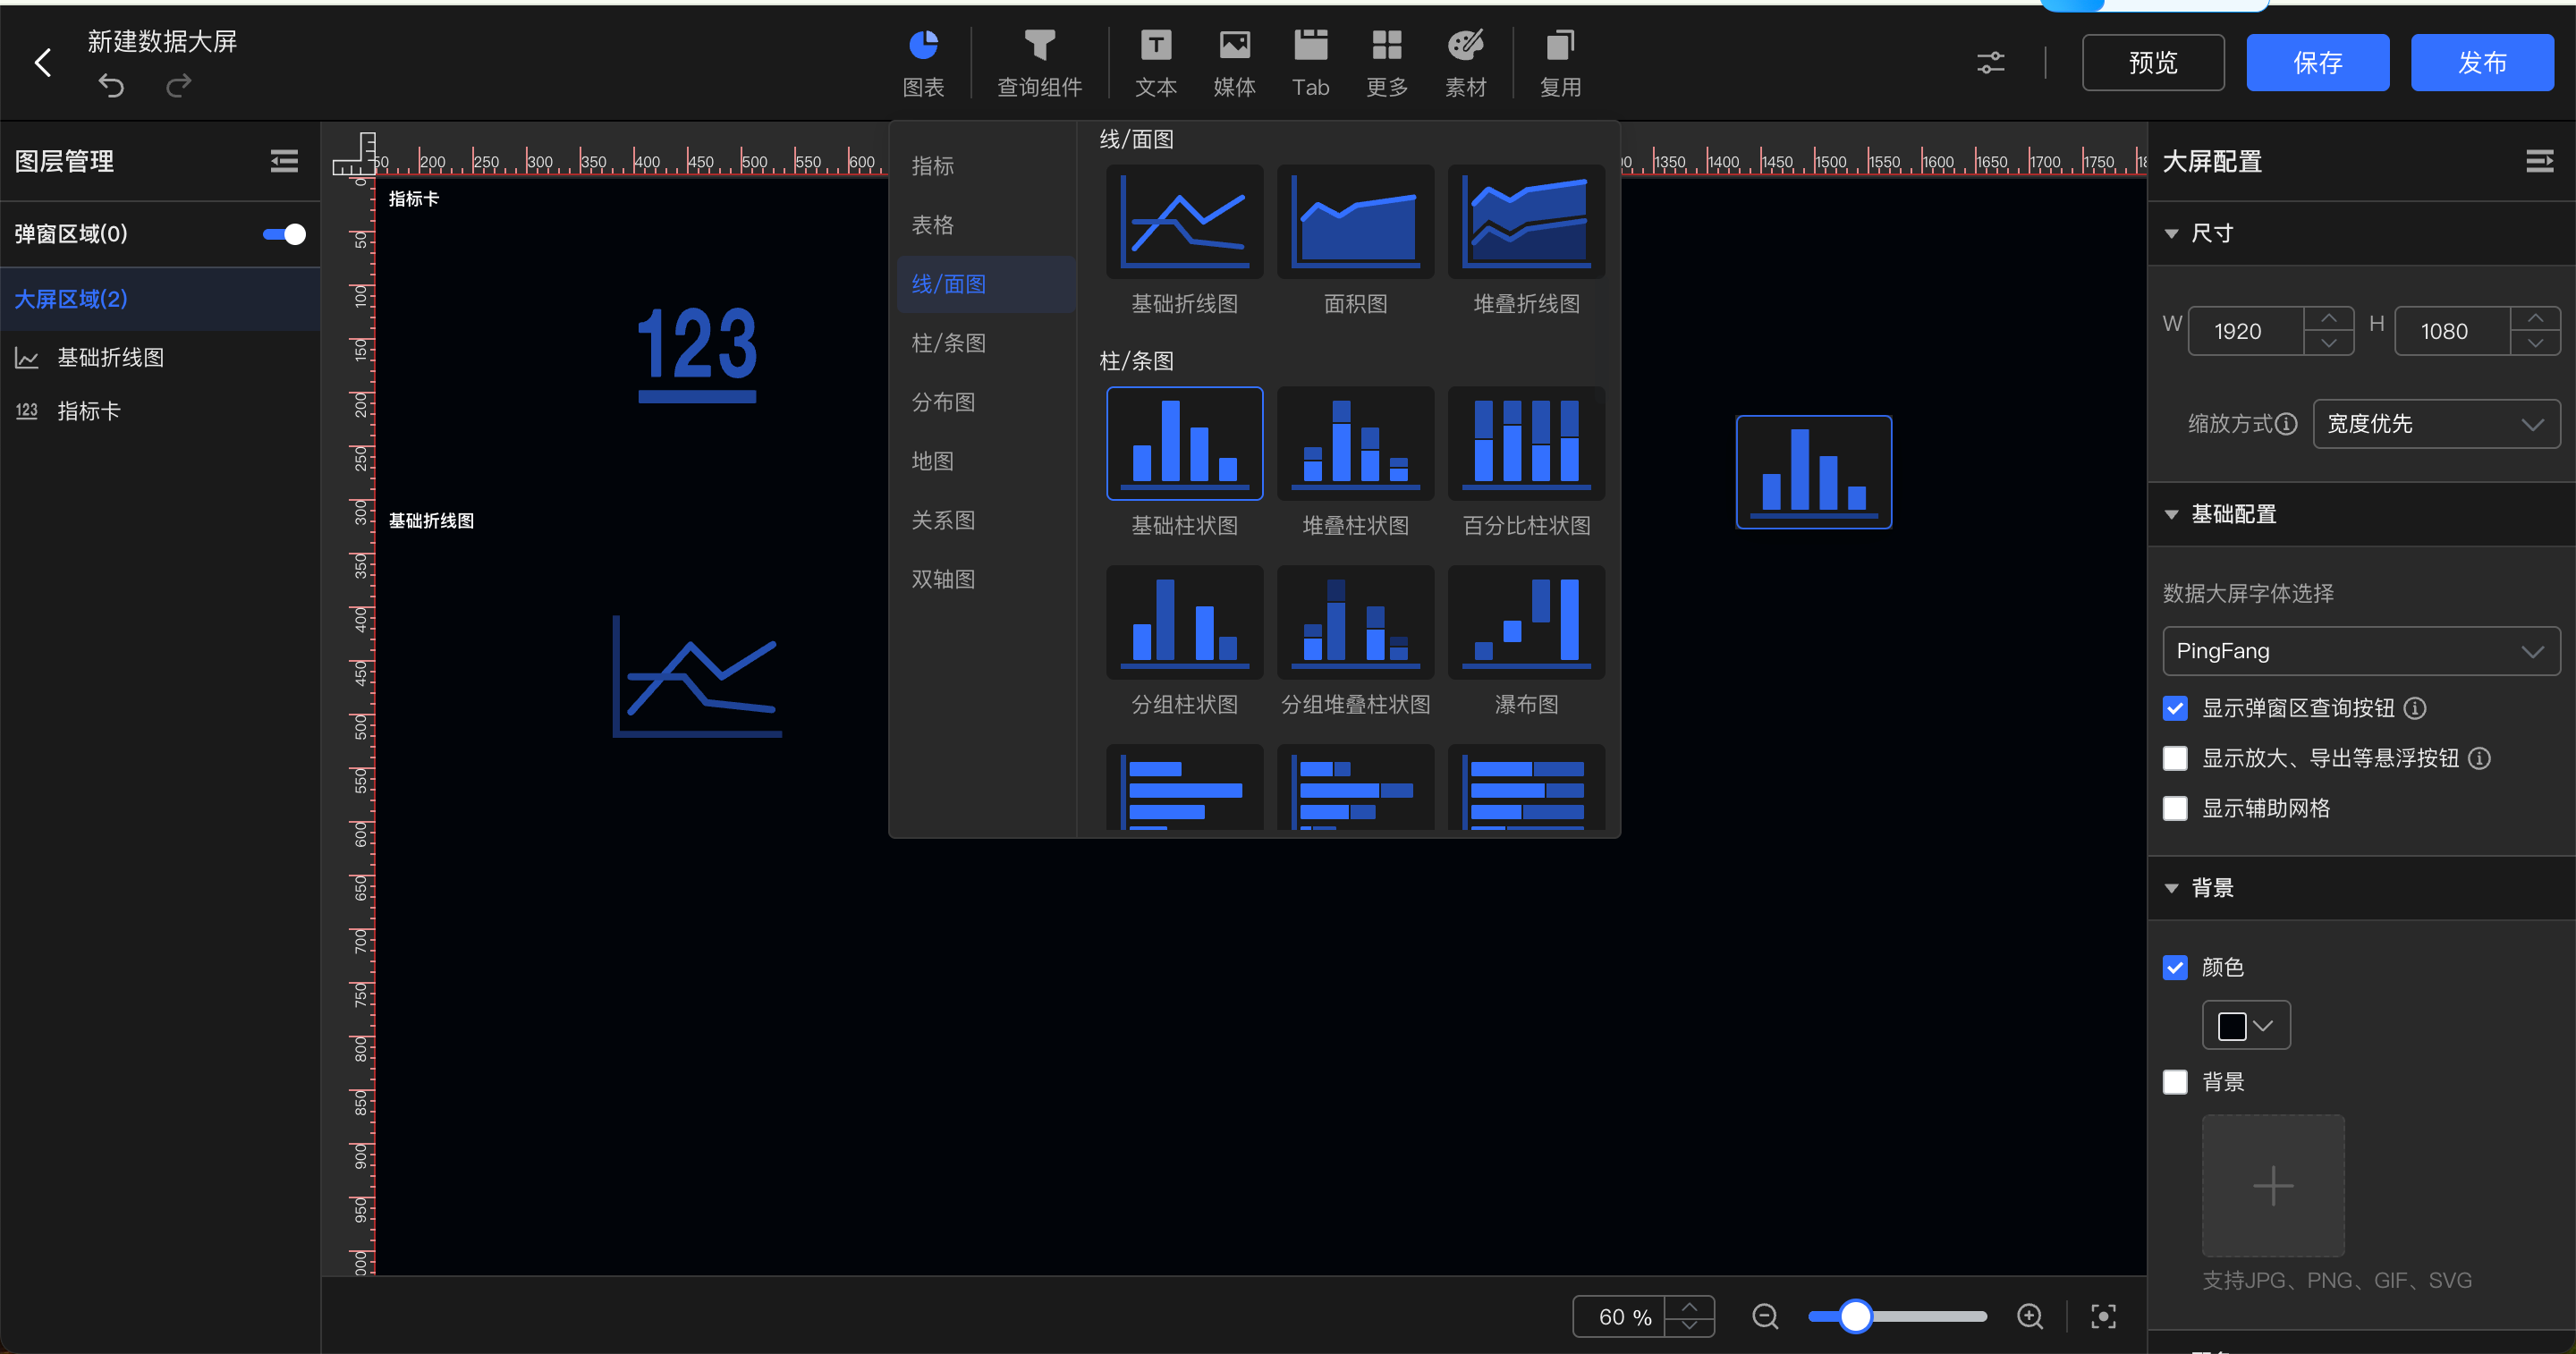This screenshot has height=1354, width=2576.
Task: Toggle the 弹窗区域 switch
Action: pos(284,234)
